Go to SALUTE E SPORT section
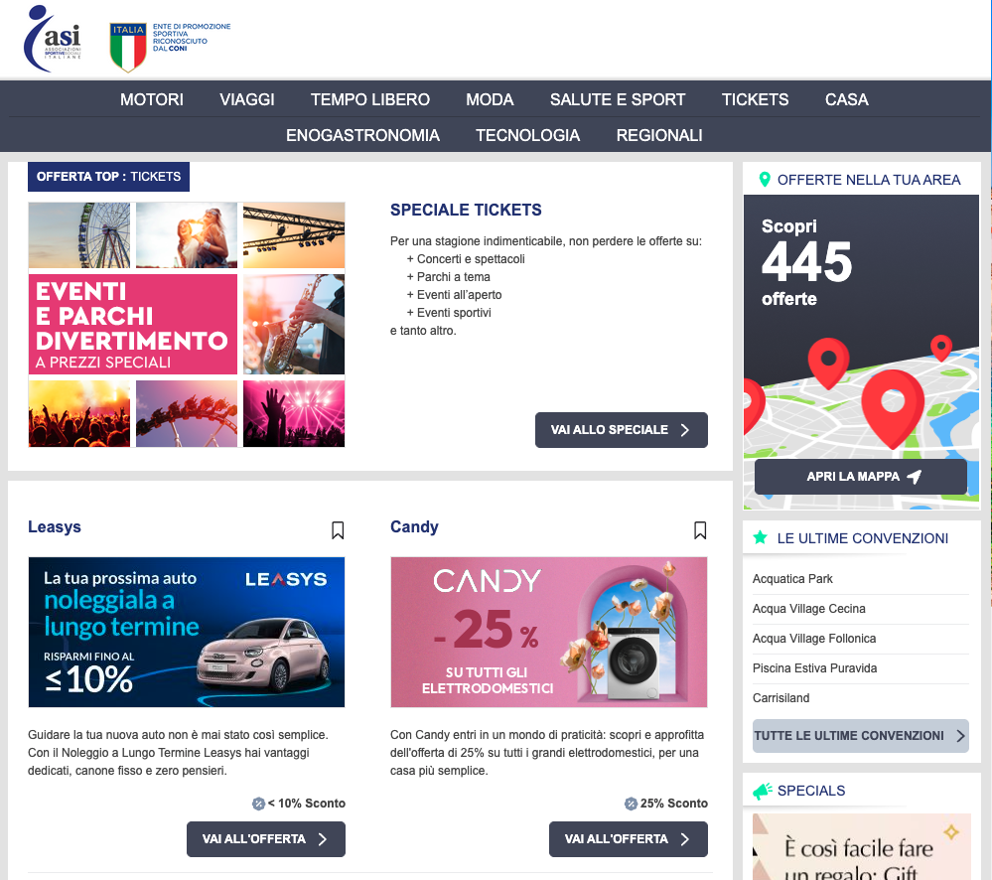This screenshot has width=992, height=880. [618, 99]
